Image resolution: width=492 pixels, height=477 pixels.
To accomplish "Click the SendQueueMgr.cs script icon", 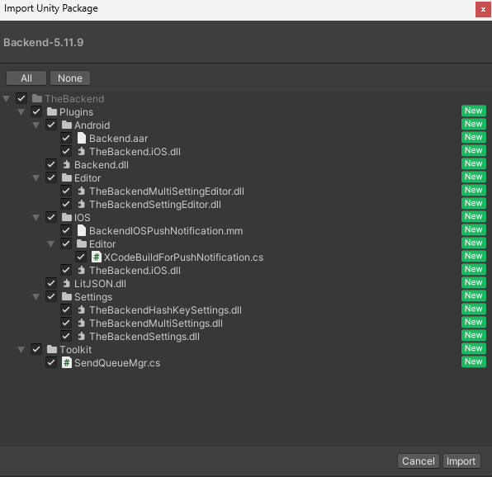I will pos(67,362).
